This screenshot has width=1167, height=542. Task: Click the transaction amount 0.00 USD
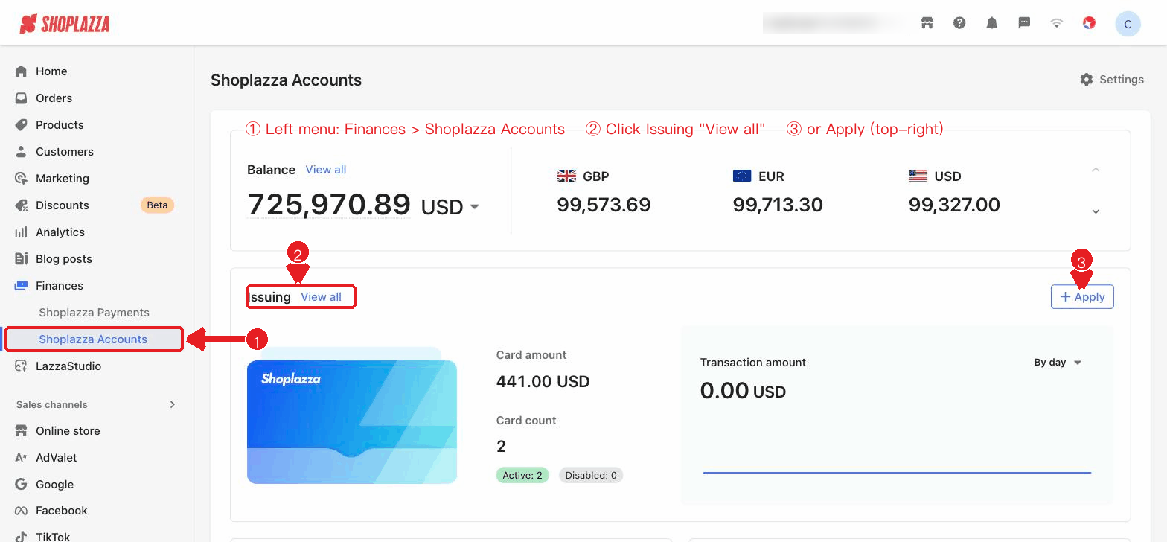coord(743,391)
